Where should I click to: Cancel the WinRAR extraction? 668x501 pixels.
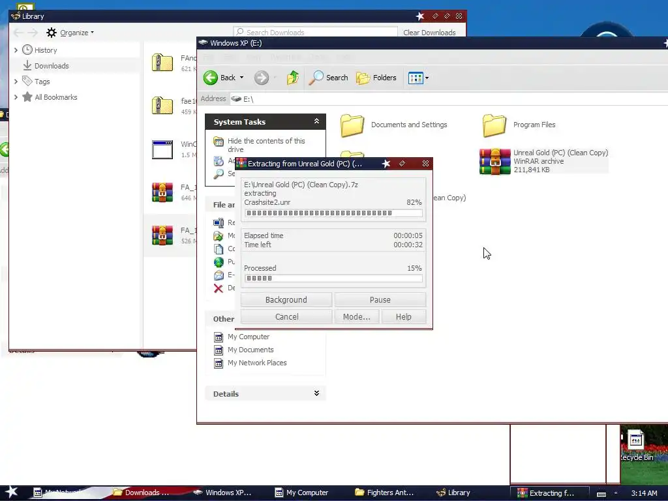[287, 316]
